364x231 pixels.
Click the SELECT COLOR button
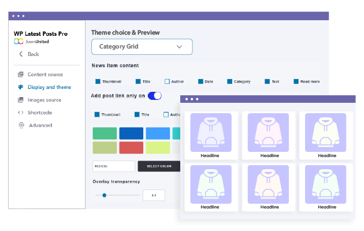click(x=159, y=166)
